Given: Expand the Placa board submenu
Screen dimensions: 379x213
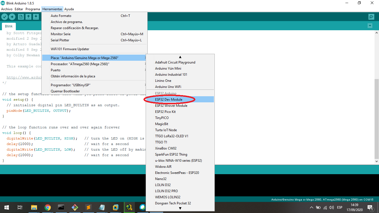Looking at the screenshot, I should point(94,58).
